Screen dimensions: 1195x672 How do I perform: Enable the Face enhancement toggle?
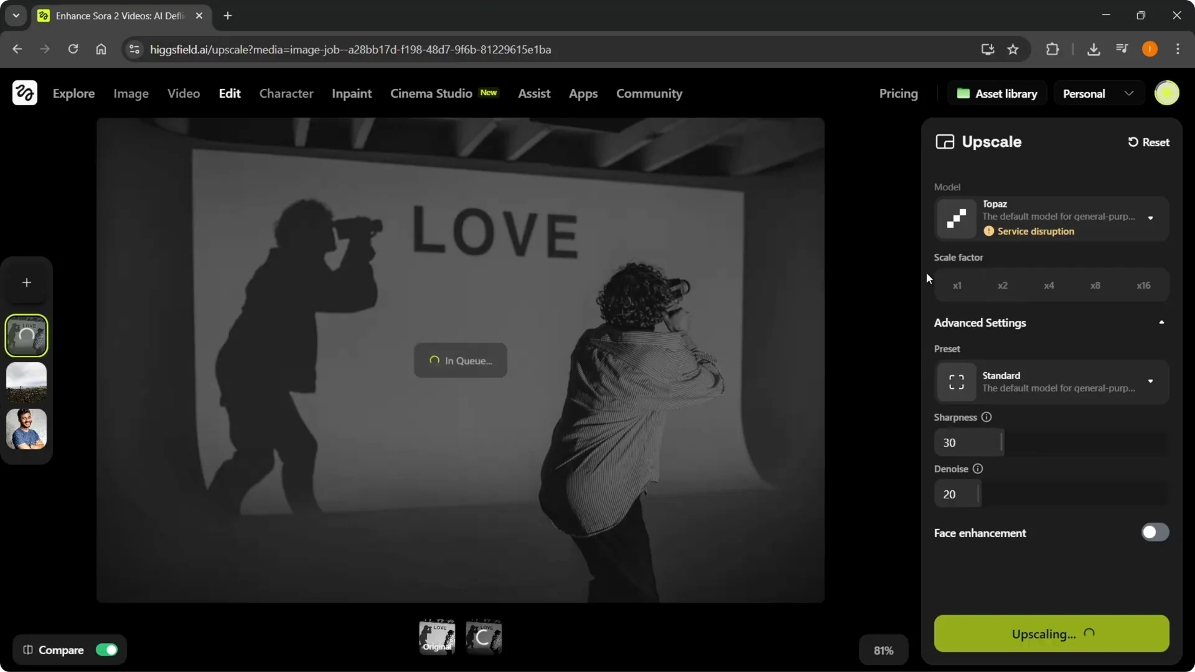(1155, 533)
